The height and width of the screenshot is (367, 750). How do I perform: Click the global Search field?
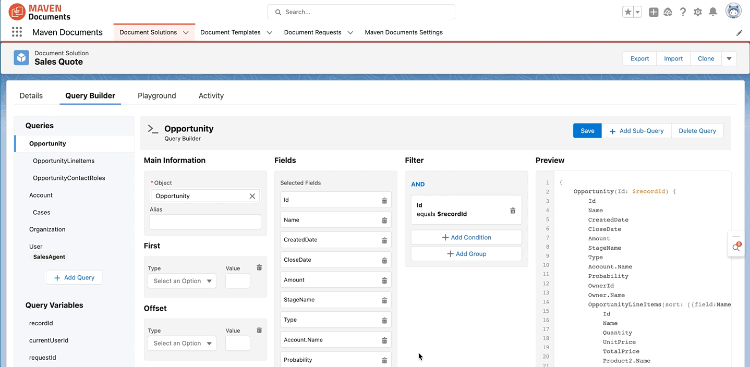[361, 12]
